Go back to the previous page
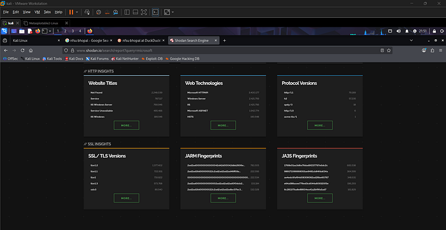This screenshot has width=446, height=230. (6, 50)
